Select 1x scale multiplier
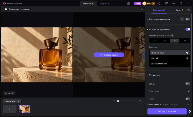 [x=154, y=40]
